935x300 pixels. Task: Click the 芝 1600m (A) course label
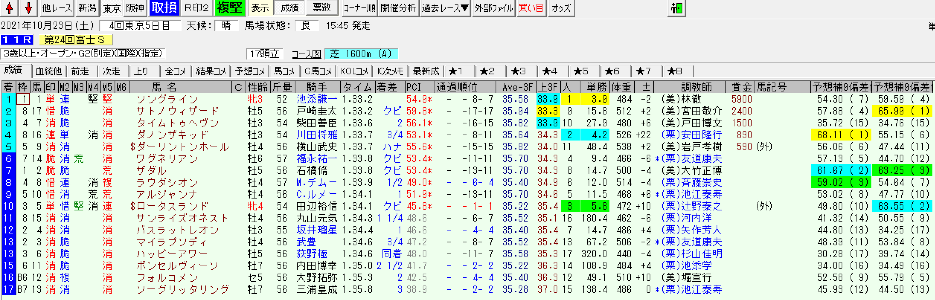tap(361, 54)
